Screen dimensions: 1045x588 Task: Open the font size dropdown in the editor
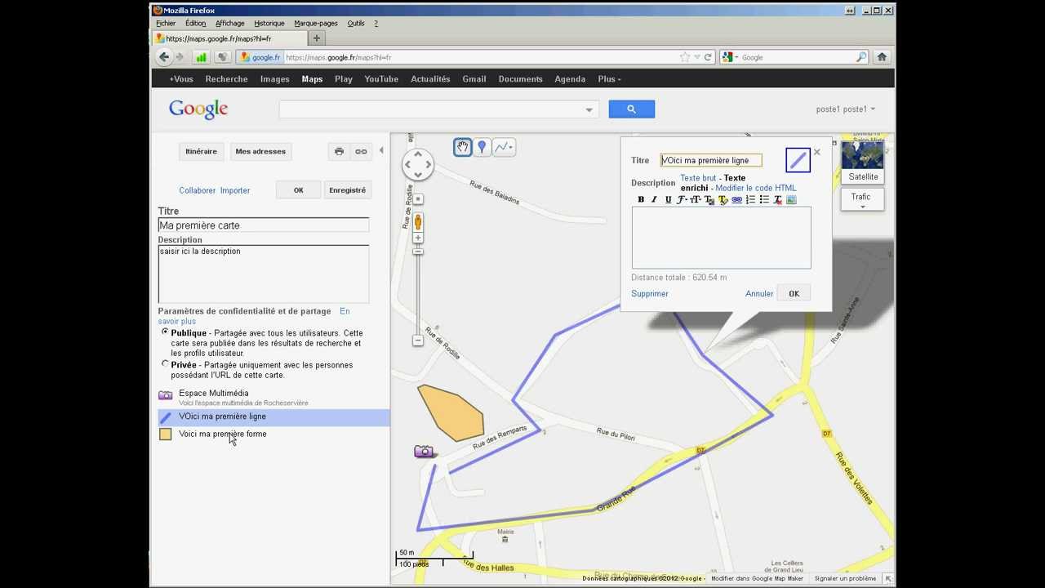pyautogui.click(x=696, y=199)
